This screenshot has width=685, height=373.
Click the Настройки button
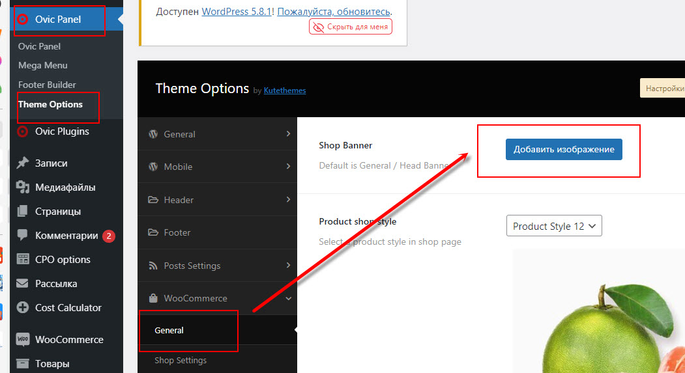click(662, 88)
